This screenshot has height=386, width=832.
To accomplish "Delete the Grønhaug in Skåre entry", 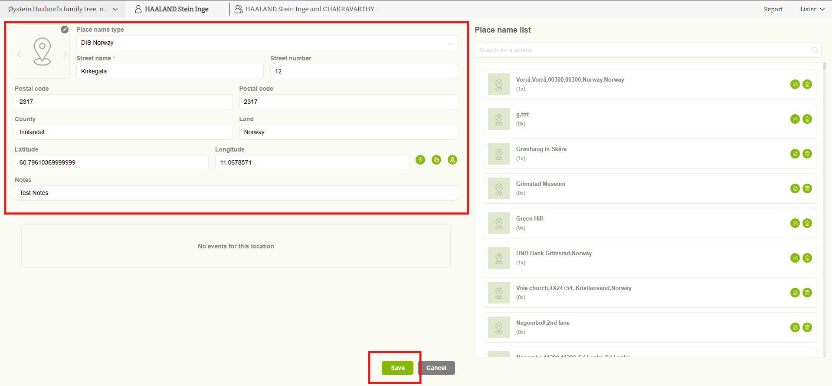I will click(807, 154).
